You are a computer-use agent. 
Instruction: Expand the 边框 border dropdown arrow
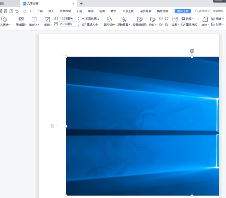point(193,19)
